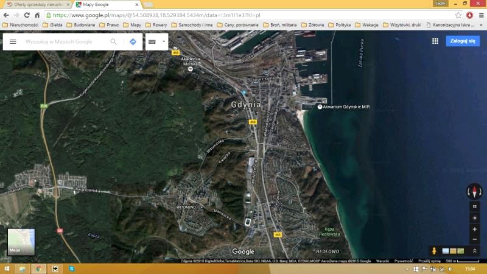Click the network signal tray icon

[x=442, y=269]
